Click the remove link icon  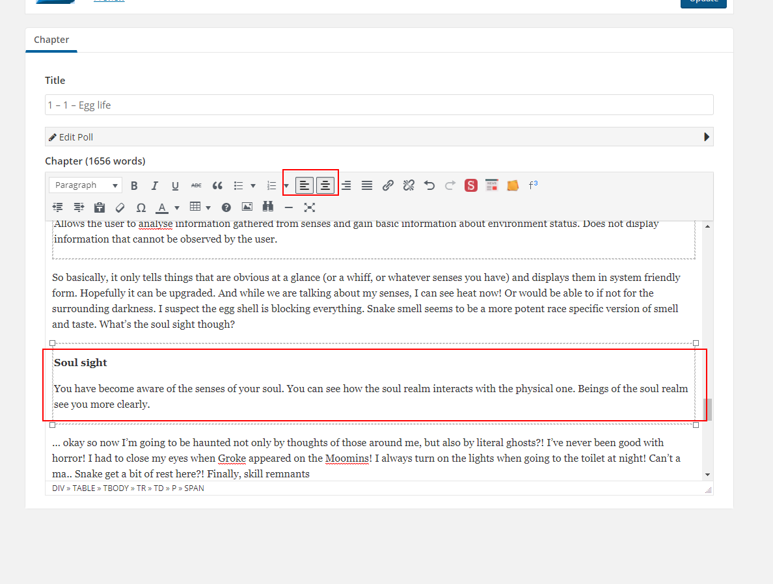click(409, 185)
